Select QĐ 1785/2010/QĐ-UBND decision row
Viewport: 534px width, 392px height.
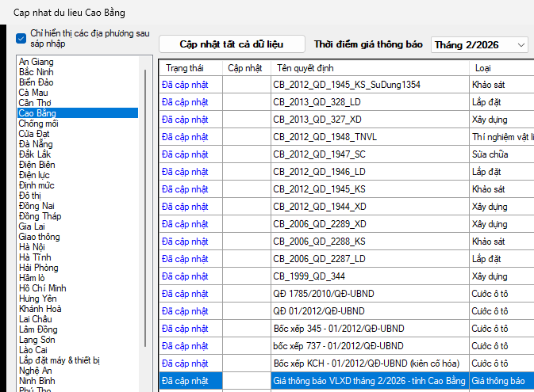click(319, 293)
